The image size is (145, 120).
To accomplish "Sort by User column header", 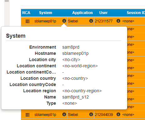I will click(103, 13).
